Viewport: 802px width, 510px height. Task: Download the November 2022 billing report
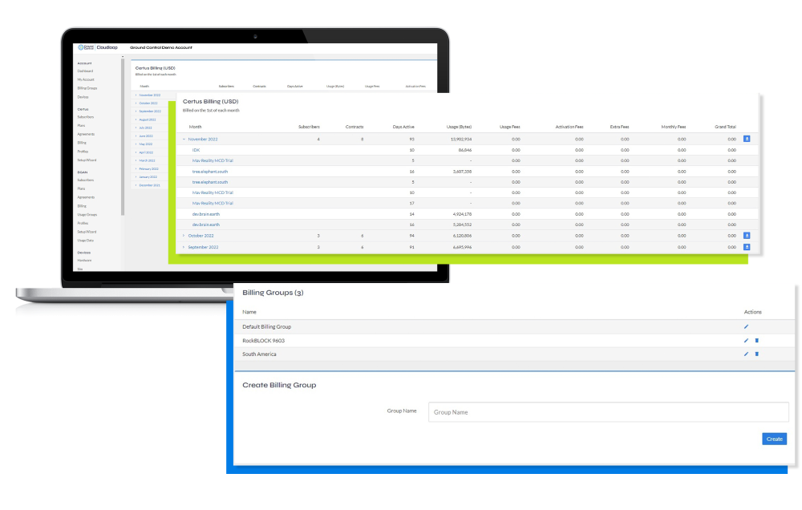point(747,139)
